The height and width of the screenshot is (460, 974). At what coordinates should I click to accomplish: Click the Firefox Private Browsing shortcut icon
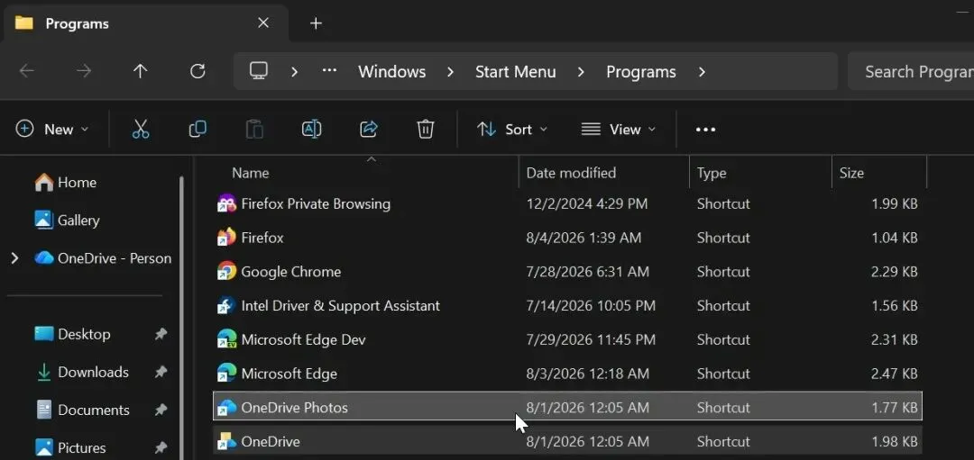coord(226,203)
